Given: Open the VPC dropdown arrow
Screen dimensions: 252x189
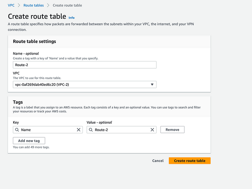Looking at the screenshot, I should pos(152,84).
